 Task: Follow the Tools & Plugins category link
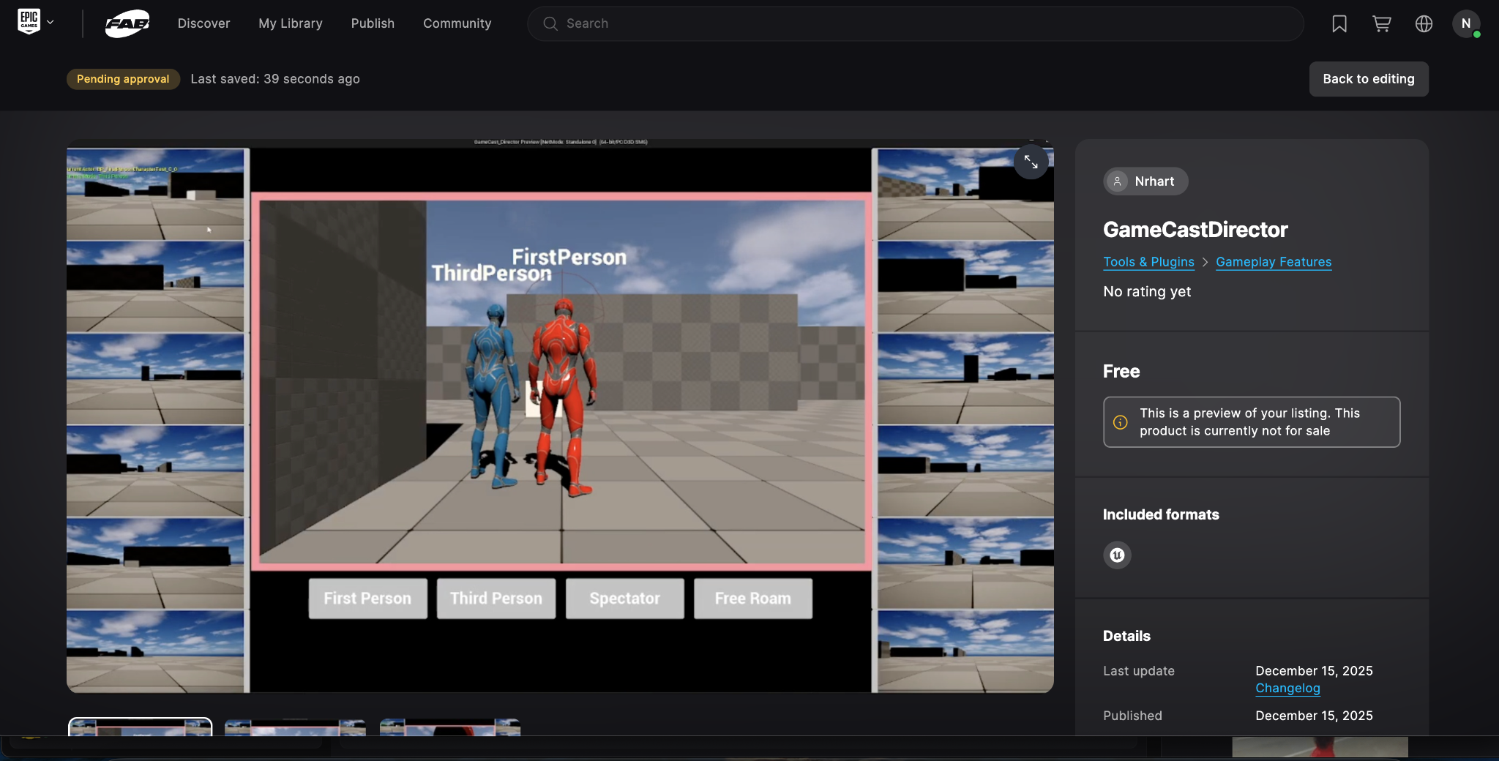pos(1148,262)
